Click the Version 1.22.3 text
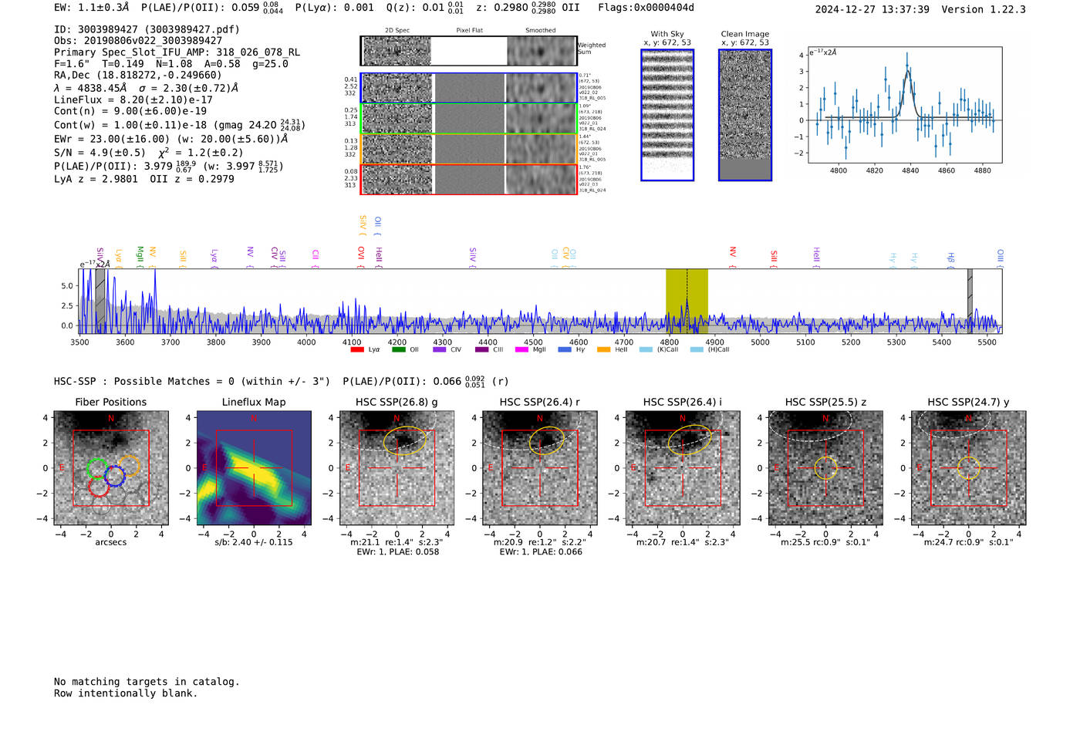1080x735 pixels. (984, 9)
